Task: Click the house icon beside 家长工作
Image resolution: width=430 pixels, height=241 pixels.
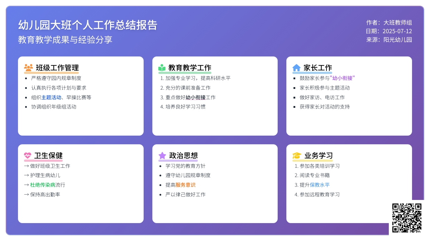Action: pos(297,67)
